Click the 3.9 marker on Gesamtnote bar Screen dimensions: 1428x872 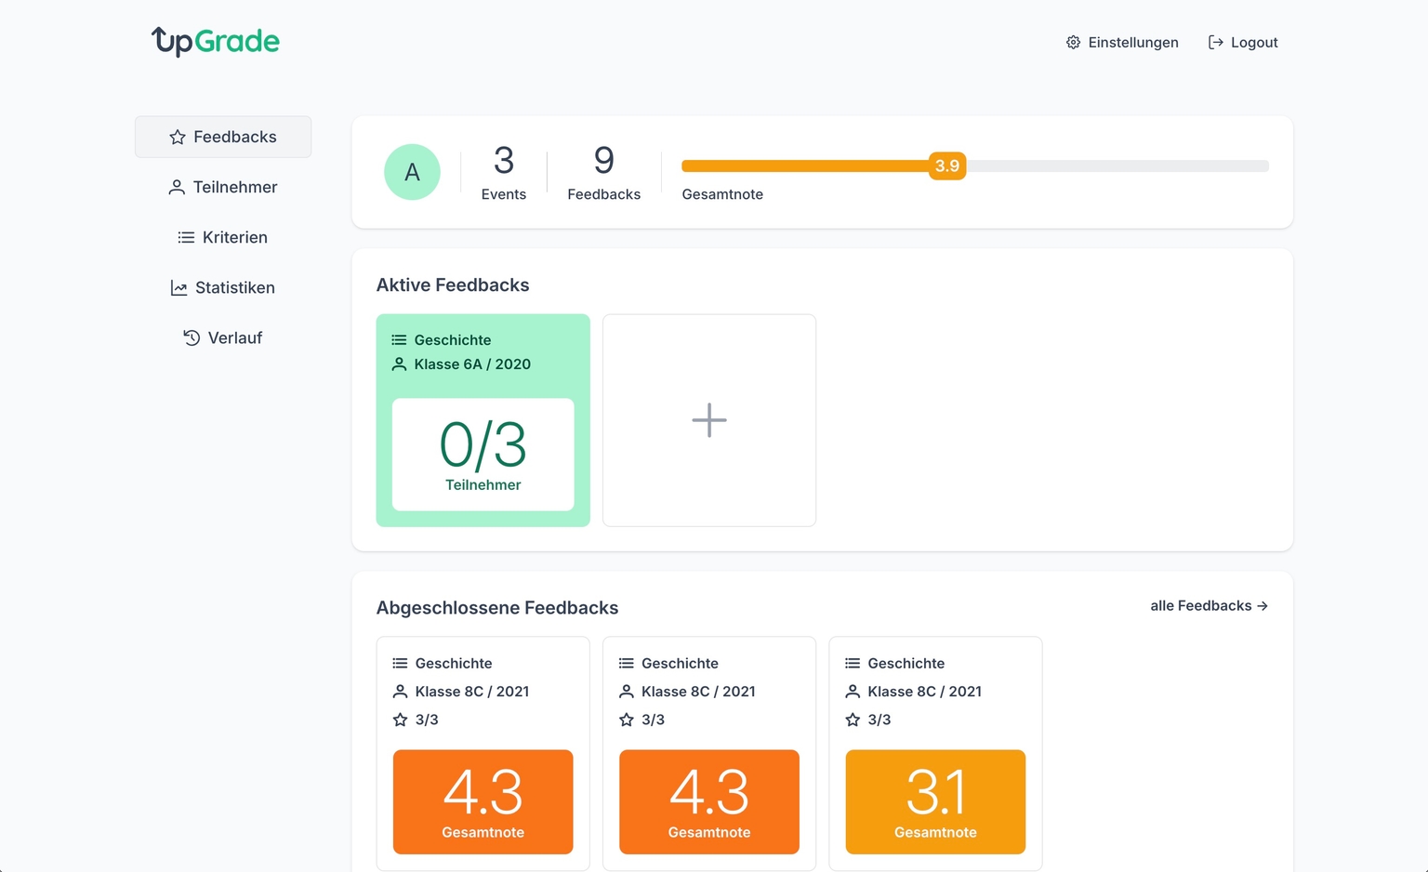click(x=947, y=165)
